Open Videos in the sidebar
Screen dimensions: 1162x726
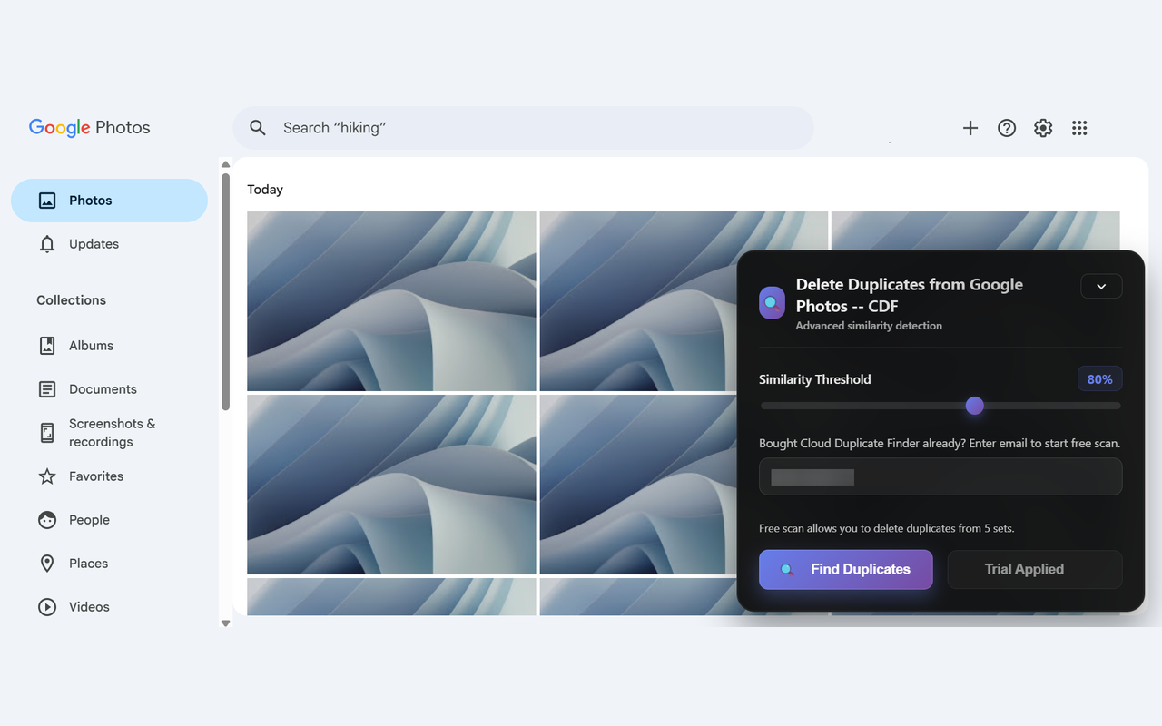(x=109, y=607)
